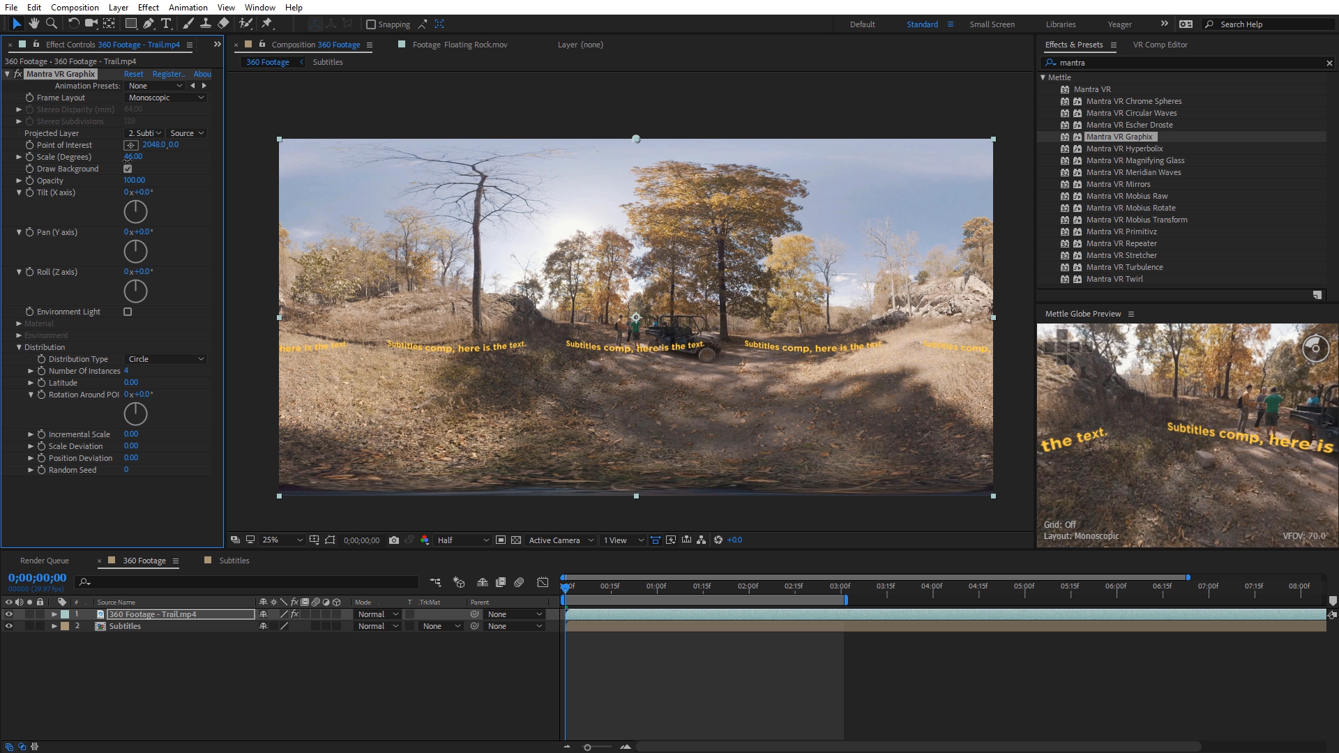Screen dimensions: 1339x753
Task: Open the Frame Layout Monoscopic dropdown
Action: coord(166,98)
